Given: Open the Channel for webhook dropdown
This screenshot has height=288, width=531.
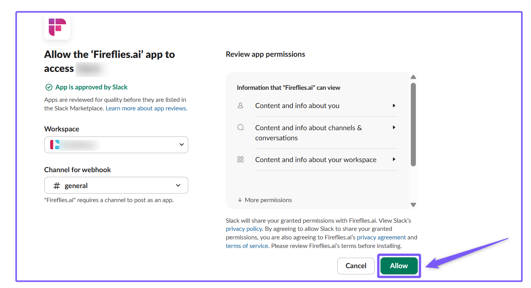Looking at the screenshot, I should (x=116, y=185).
